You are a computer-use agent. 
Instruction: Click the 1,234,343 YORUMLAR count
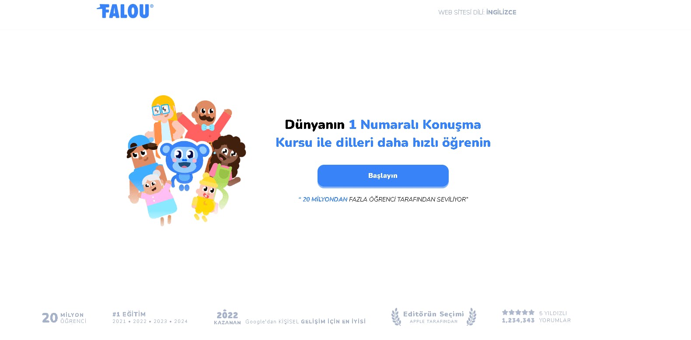536,320
